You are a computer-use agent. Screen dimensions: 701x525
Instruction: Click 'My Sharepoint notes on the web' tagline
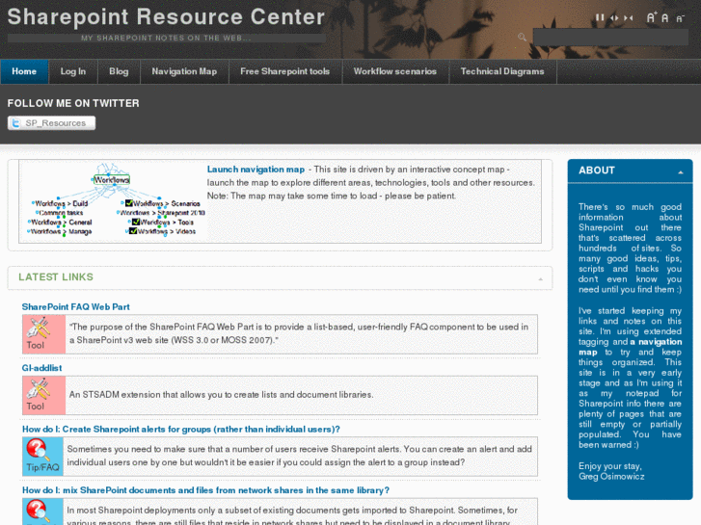tap(166, 38)
